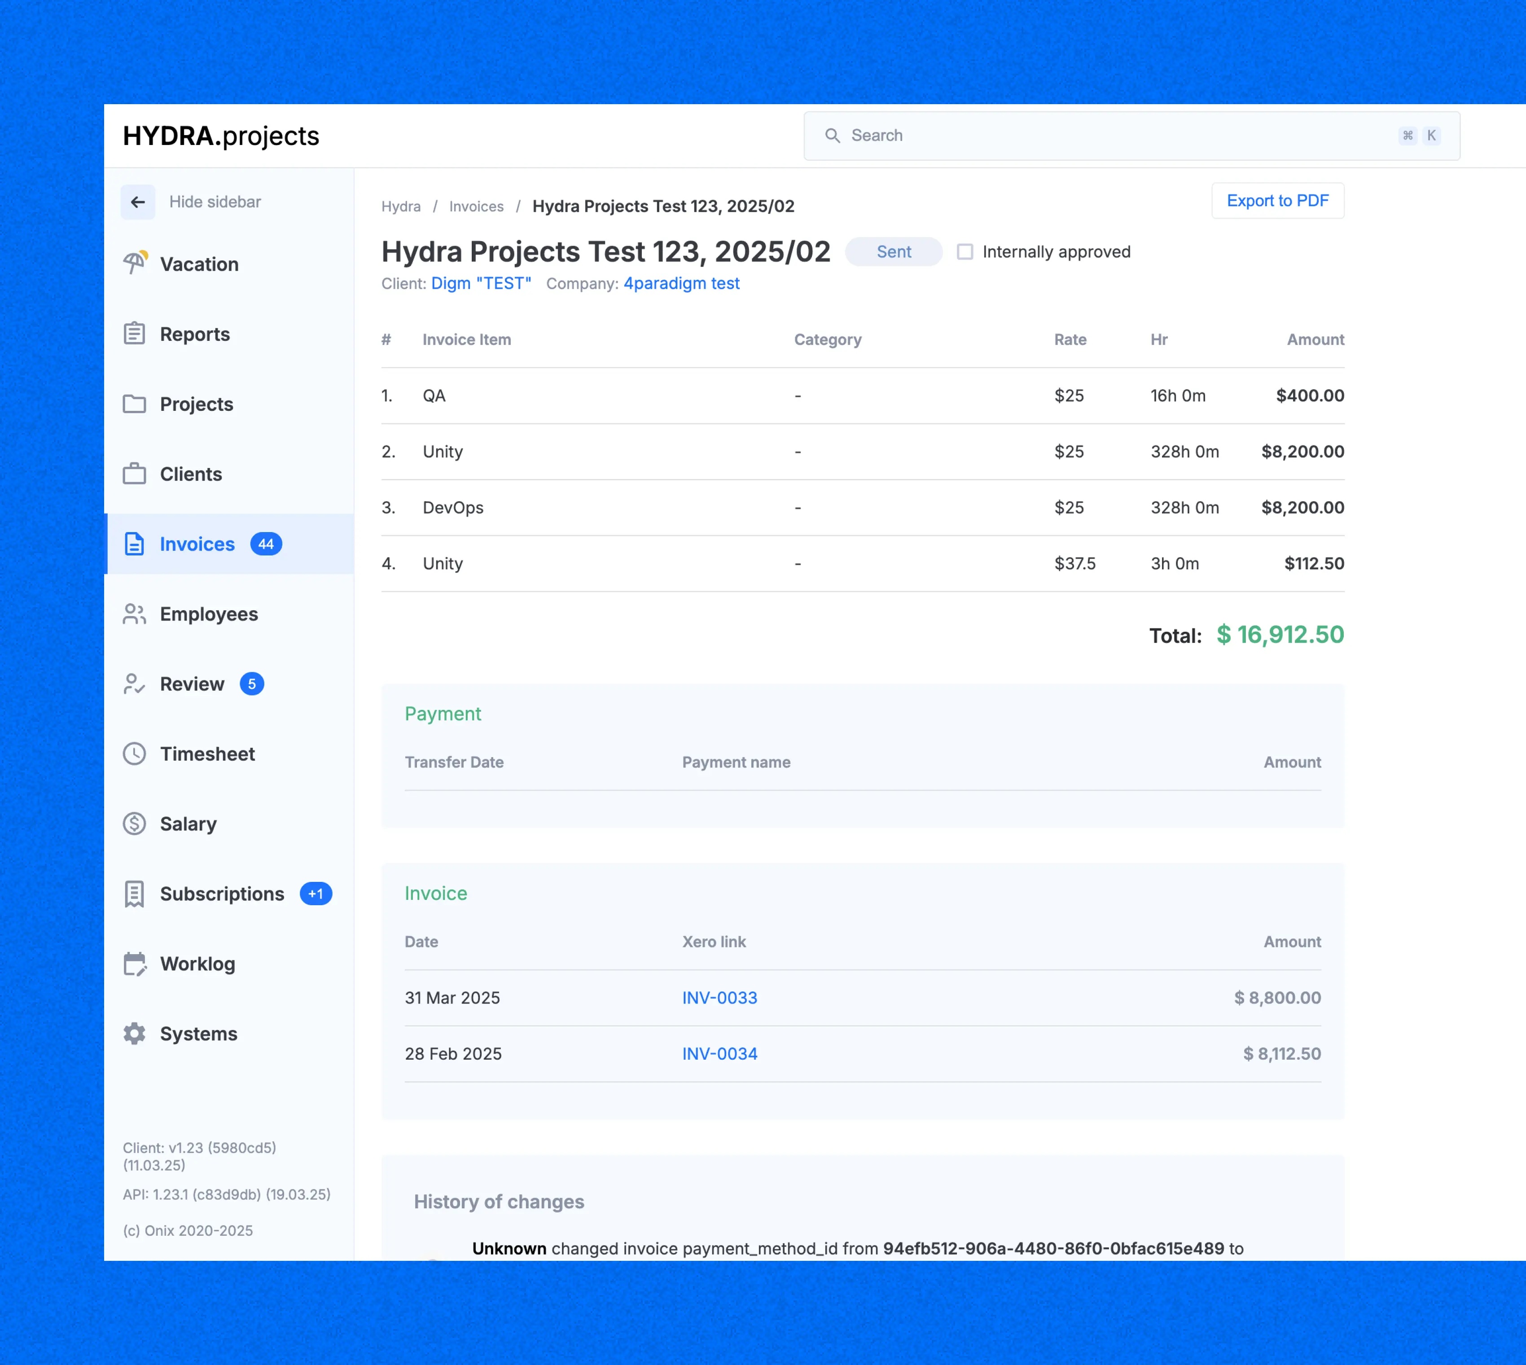Image resolution: width=1526 pixels, height=1365 pixels.
Task: Click the Timesheet clock icon
Action: coord(134,753)
